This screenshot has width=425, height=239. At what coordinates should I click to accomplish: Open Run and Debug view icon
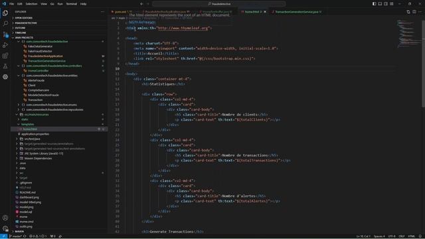point(5,45)
